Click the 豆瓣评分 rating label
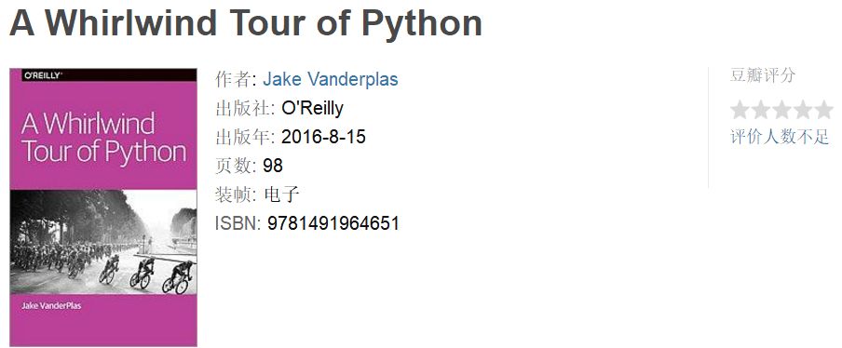The width and height of the screenshot is (842, 348). 763,75
